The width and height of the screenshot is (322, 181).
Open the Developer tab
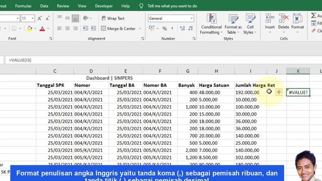coord(104,6)
